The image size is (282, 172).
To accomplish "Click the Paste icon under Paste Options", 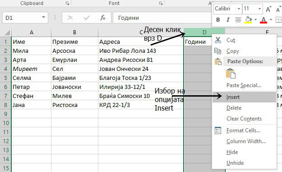I will (231, 74).
